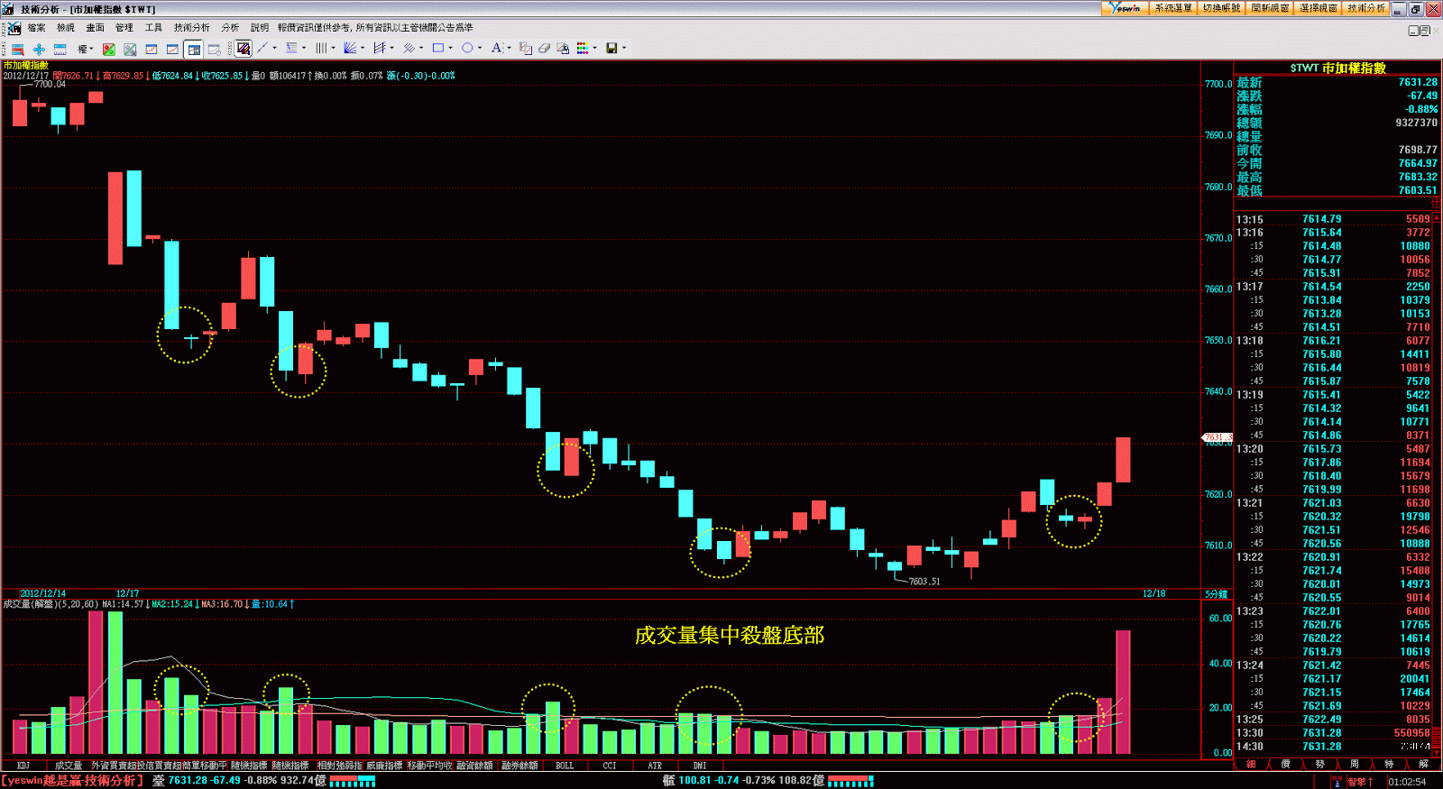The image size is (1443, 789).
Task: Select the 成交量 tab at bottom
Action: click(x=69, y=766)
